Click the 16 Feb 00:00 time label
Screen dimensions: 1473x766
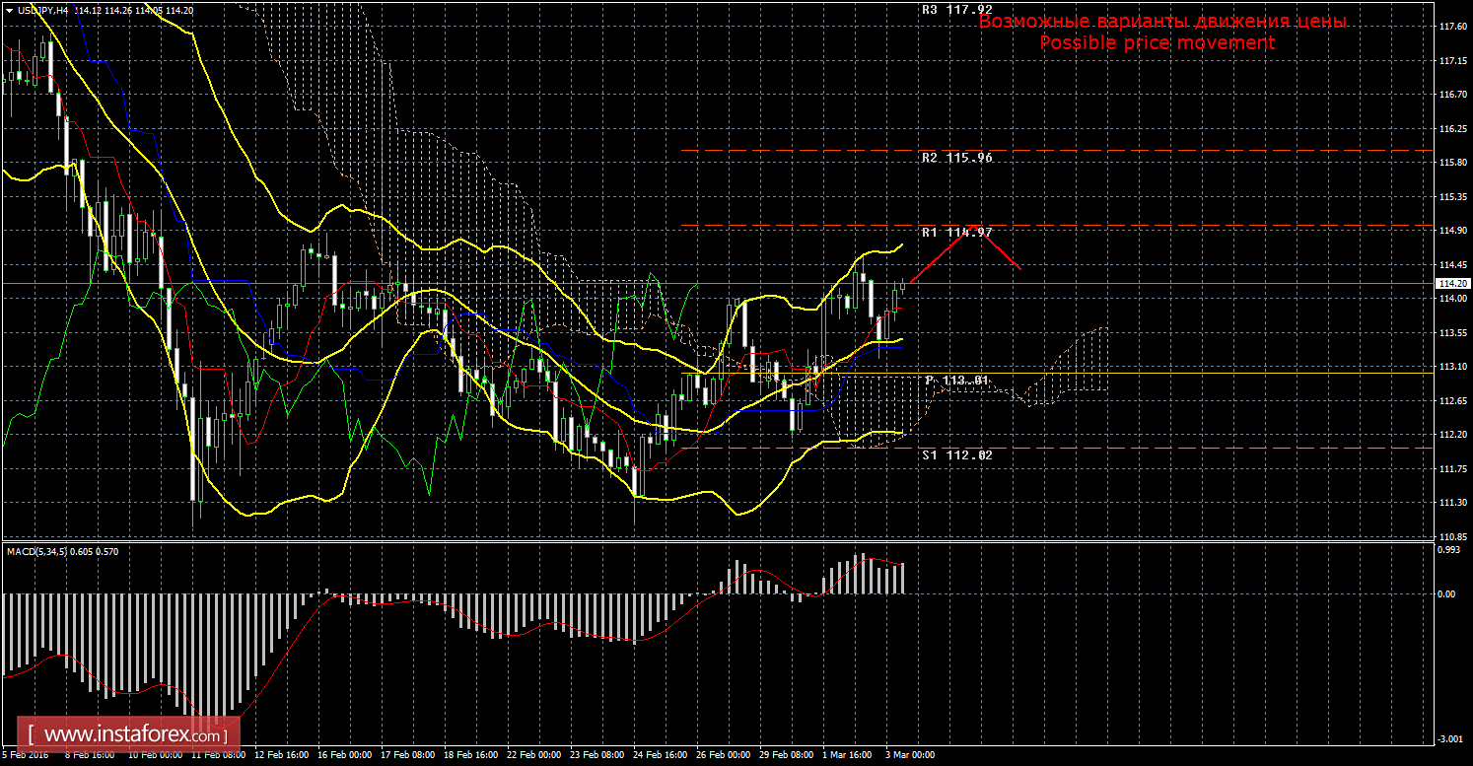(x=346, y=756)
